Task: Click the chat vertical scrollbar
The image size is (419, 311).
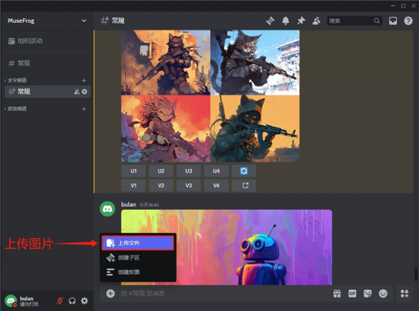Action: coord(416,274)
